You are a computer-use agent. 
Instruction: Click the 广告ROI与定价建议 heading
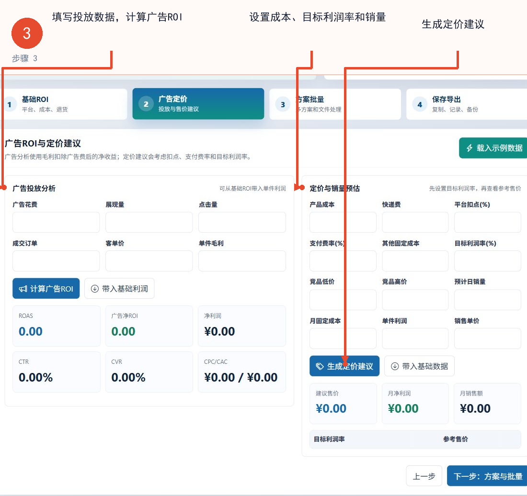[43, 144]
